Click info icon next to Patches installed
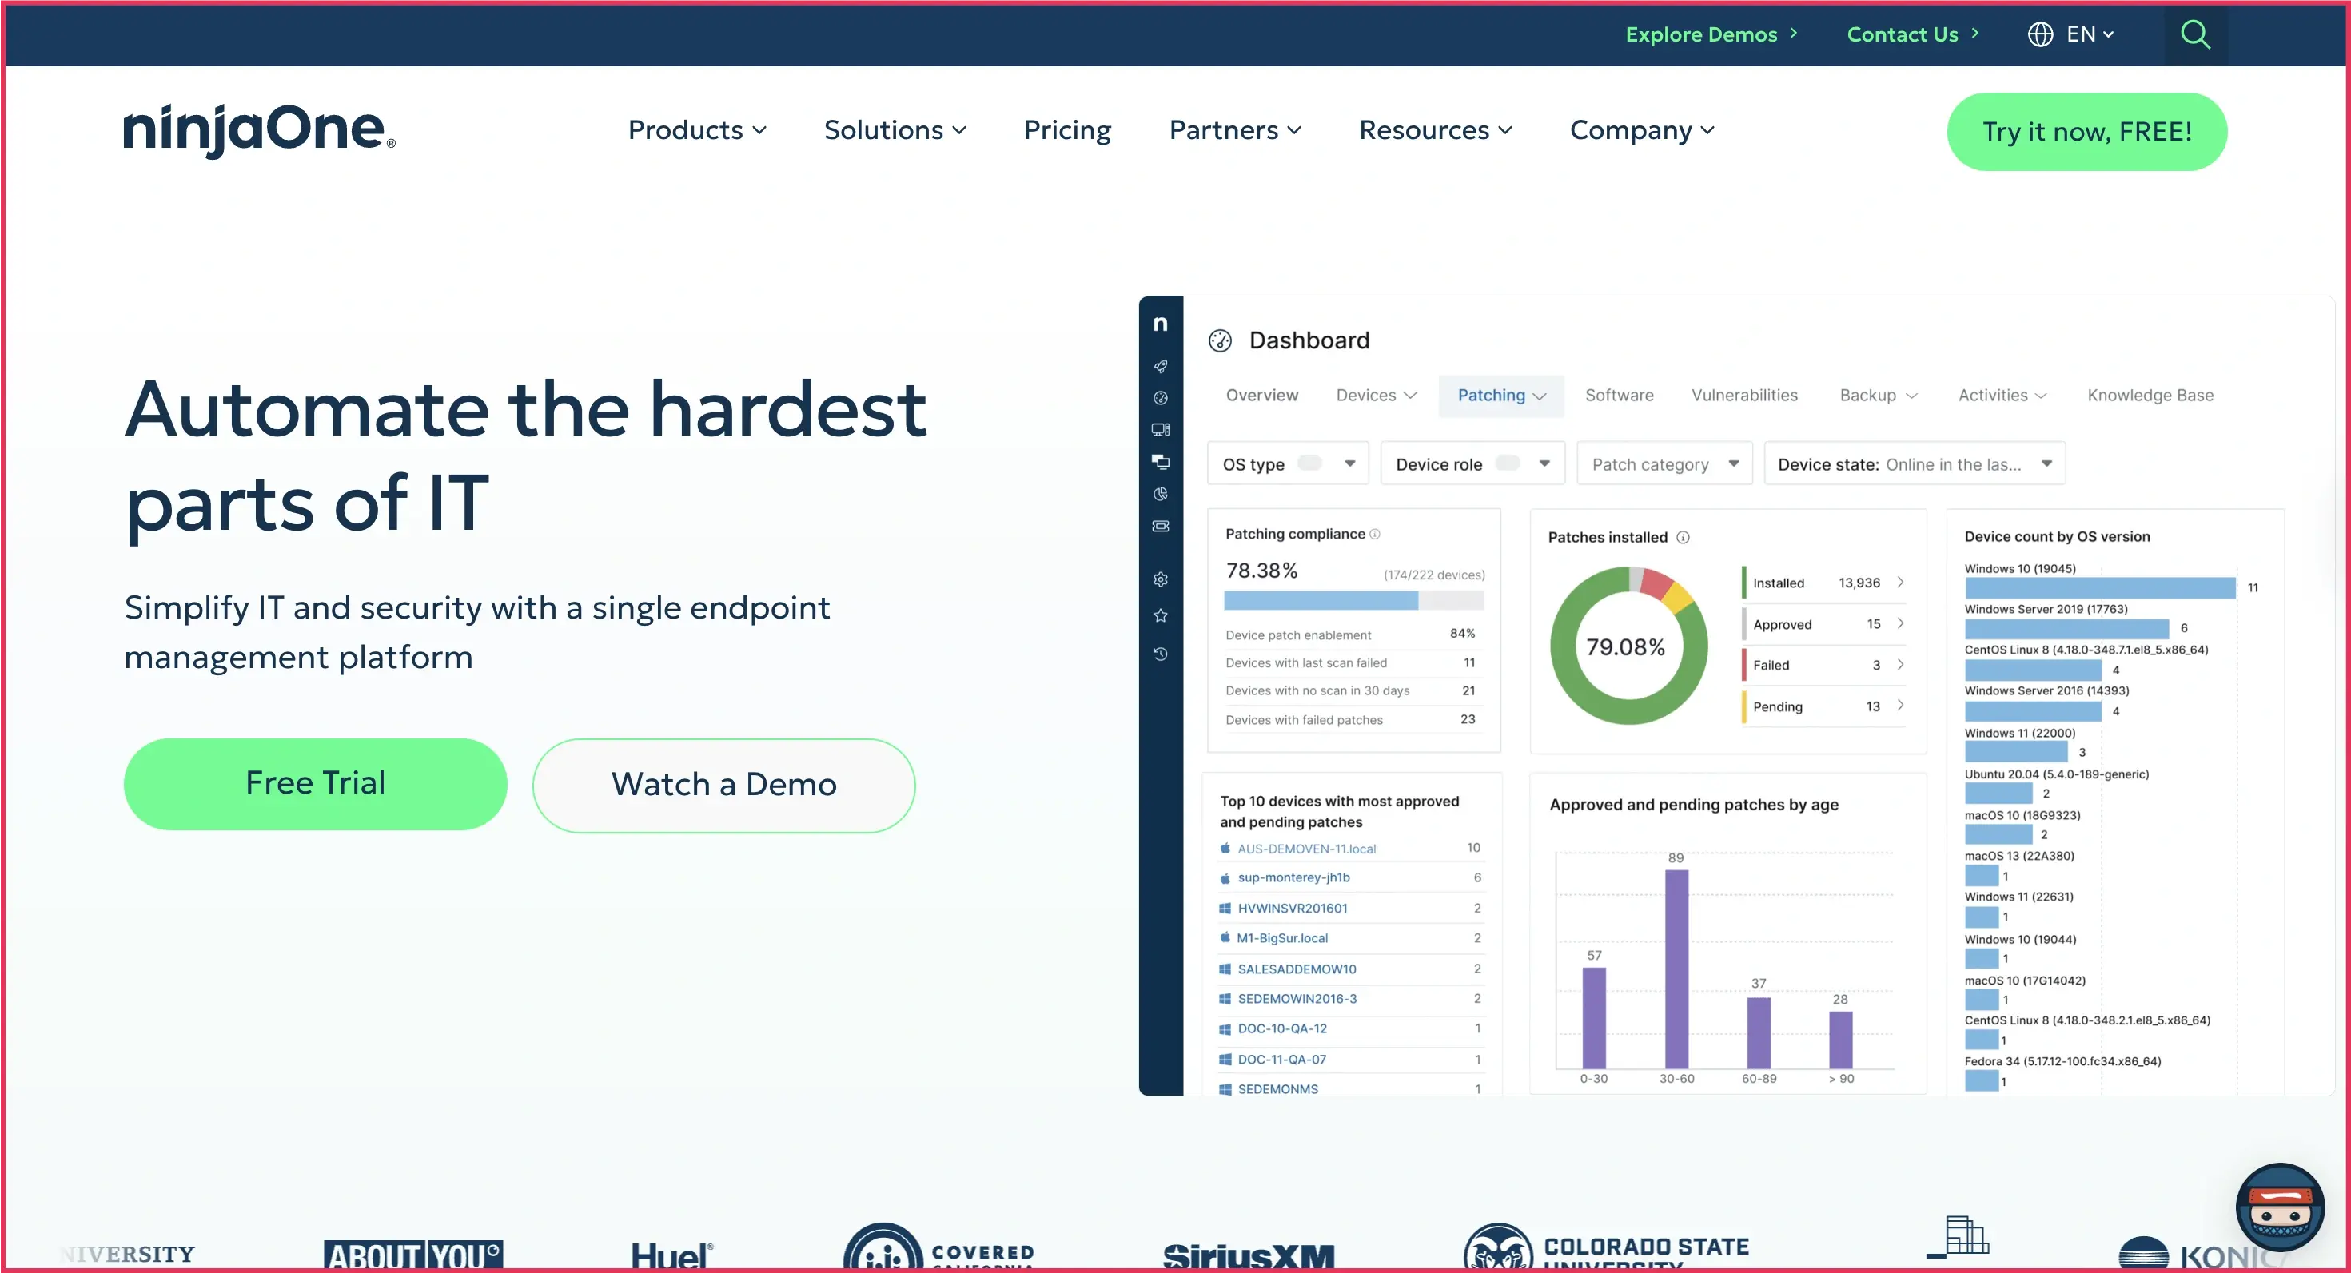This screenshot has height=1273, width=2351. (1683, 538)
